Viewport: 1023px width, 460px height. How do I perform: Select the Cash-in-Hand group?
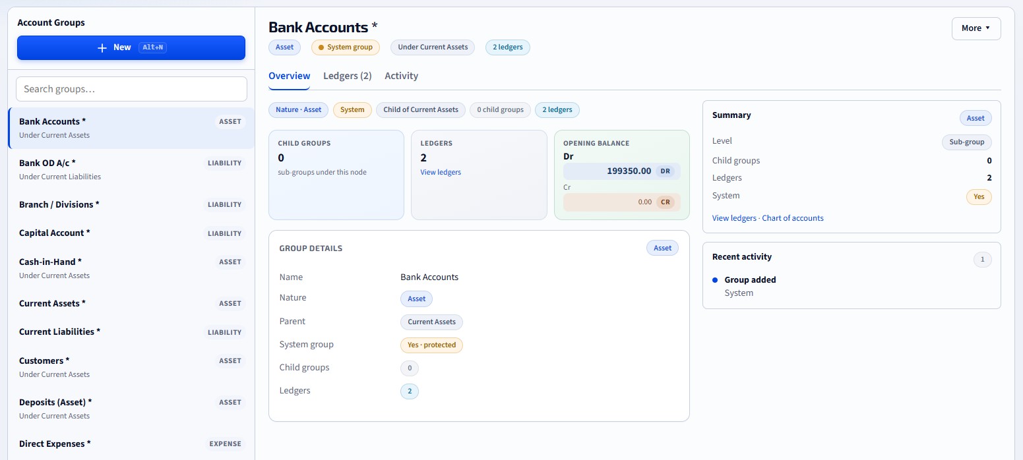click(131, 268)
